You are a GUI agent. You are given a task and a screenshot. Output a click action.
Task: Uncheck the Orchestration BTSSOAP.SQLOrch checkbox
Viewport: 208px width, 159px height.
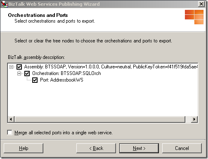[27, 73]
